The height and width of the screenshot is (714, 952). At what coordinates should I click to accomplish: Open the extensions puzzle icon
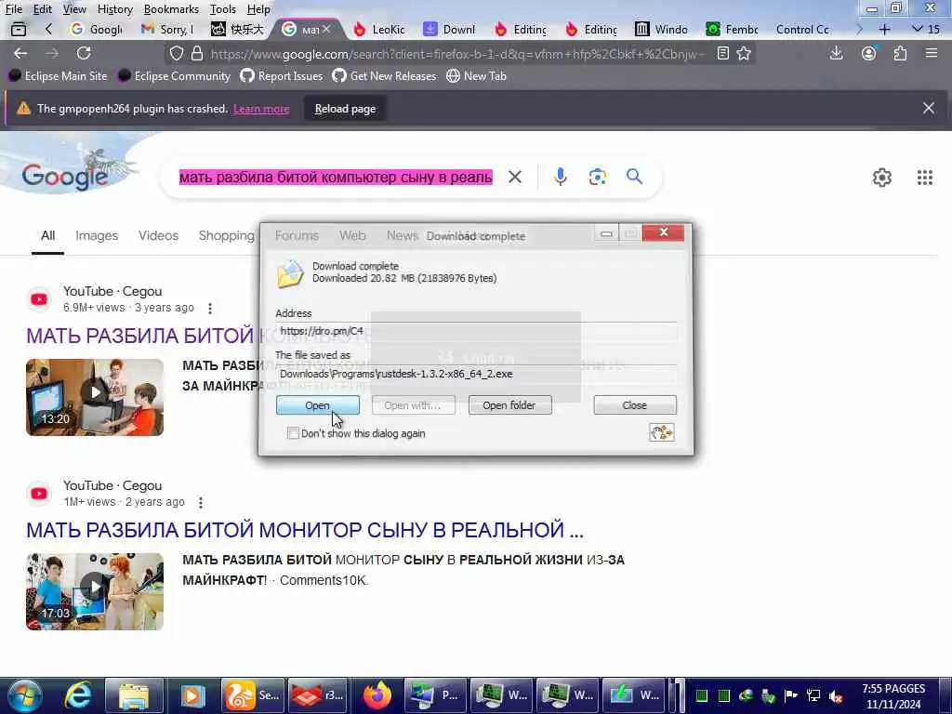point(900,53)
